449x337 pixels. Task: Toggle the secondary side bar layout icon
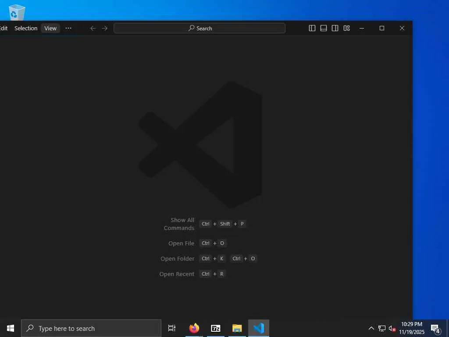335,28
